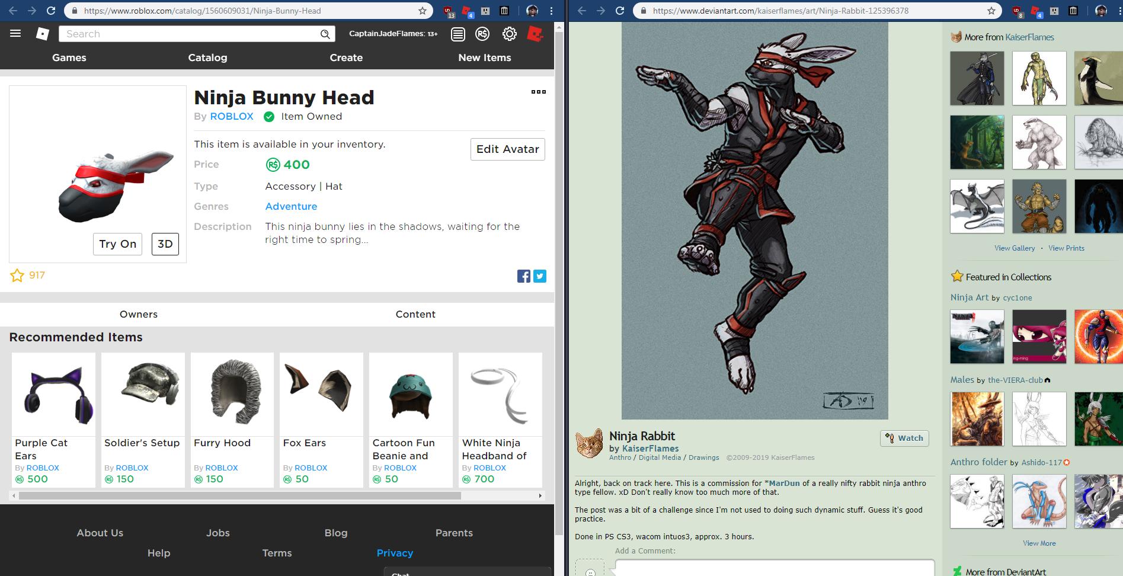Open the Catalog tab on Roblox

pos(207,57)
